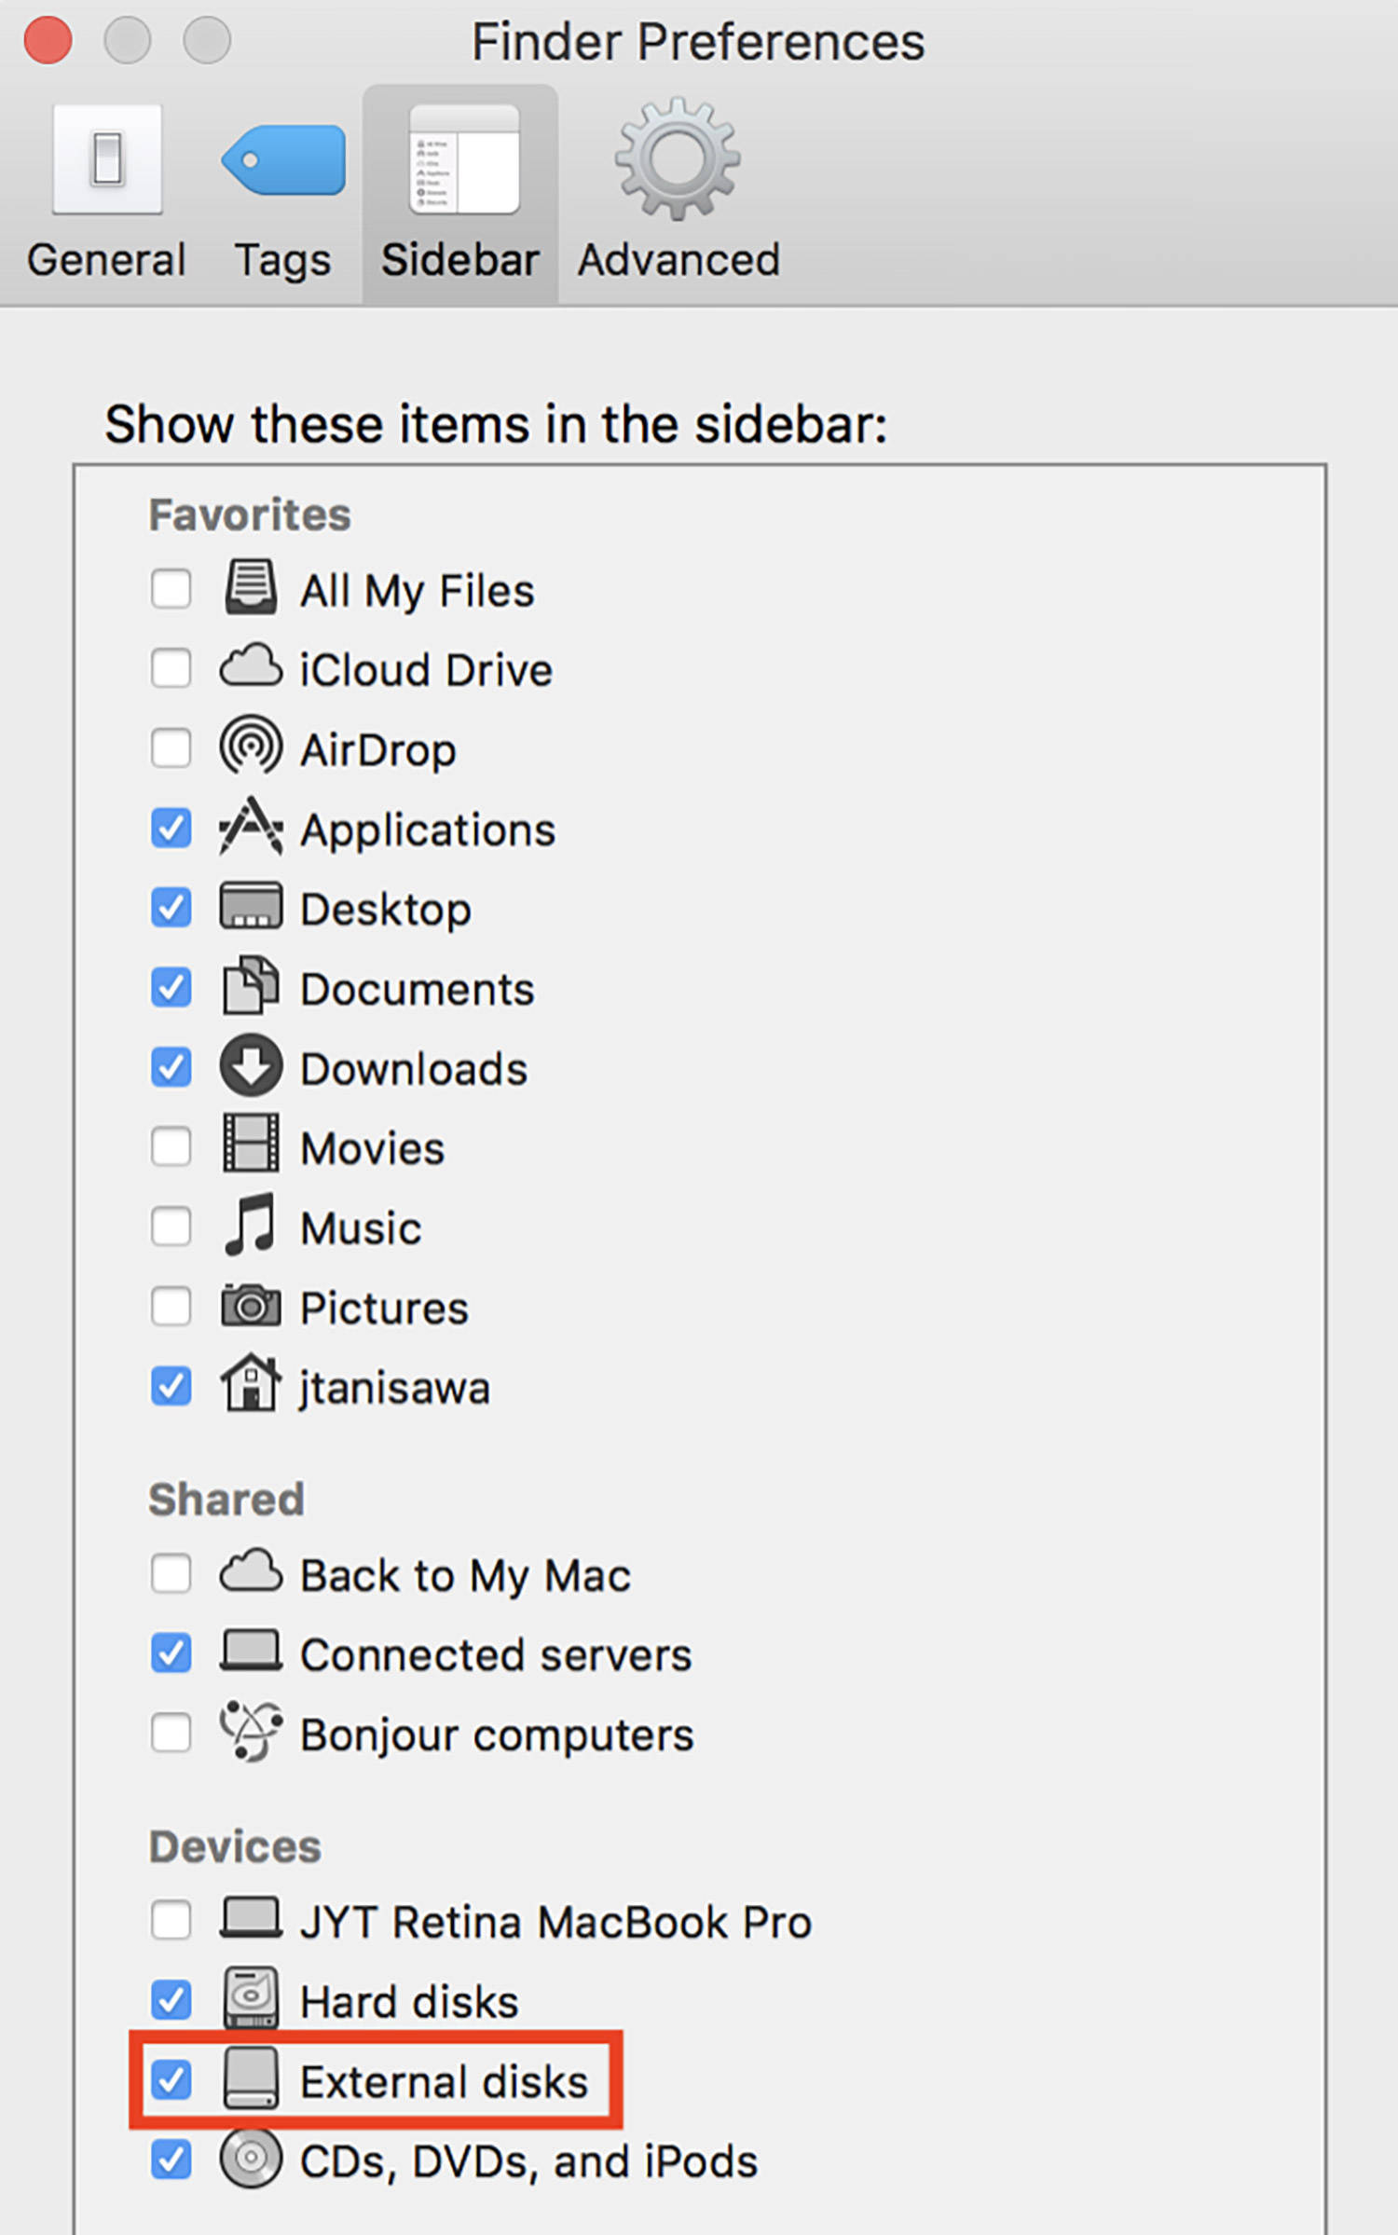Open the Advanced gear preferences

tap(678, 193)
